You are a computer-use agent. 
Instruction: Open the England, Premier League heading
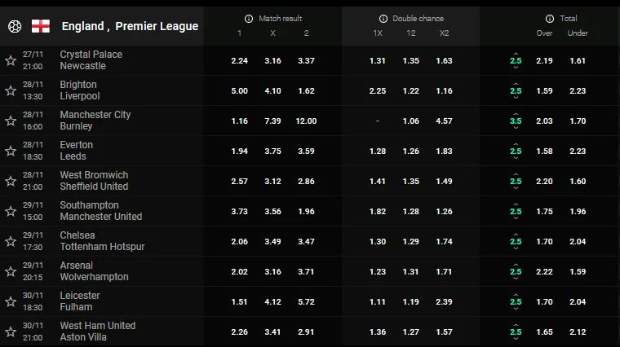click(130, 26)
